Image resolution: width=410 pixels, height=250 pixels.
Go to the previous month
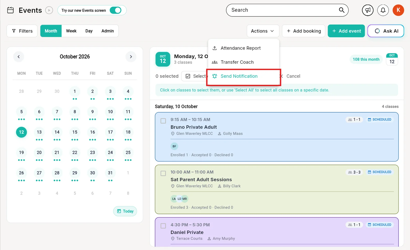[19, 57]
